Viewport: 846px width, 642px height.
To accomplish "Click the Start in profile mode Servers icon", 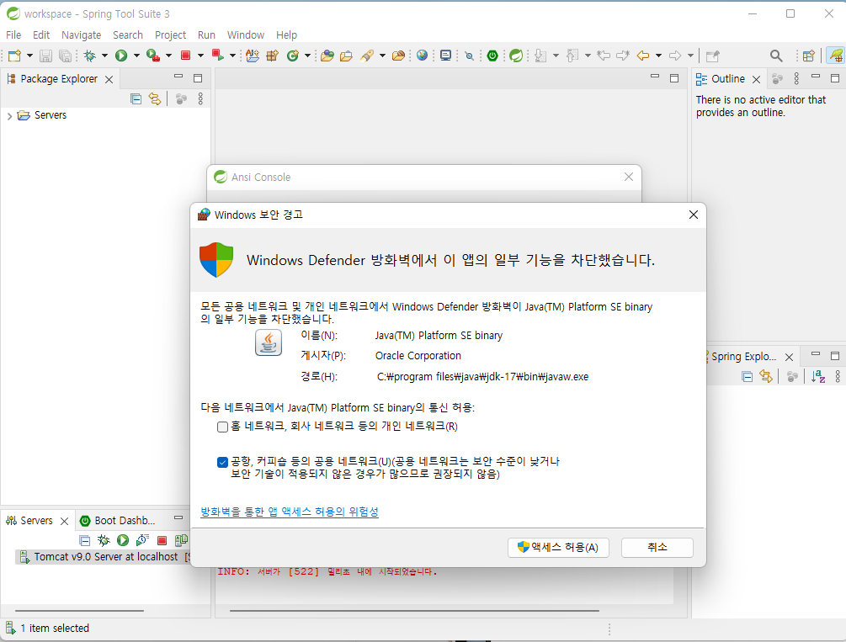I will click(142, 540).
